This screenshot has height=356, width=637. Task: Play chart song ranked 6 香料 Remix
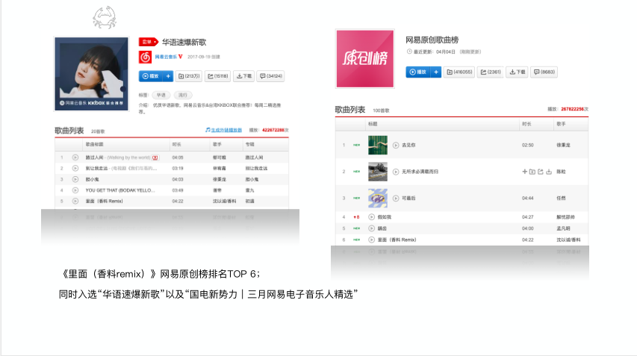tap(371, 240)
